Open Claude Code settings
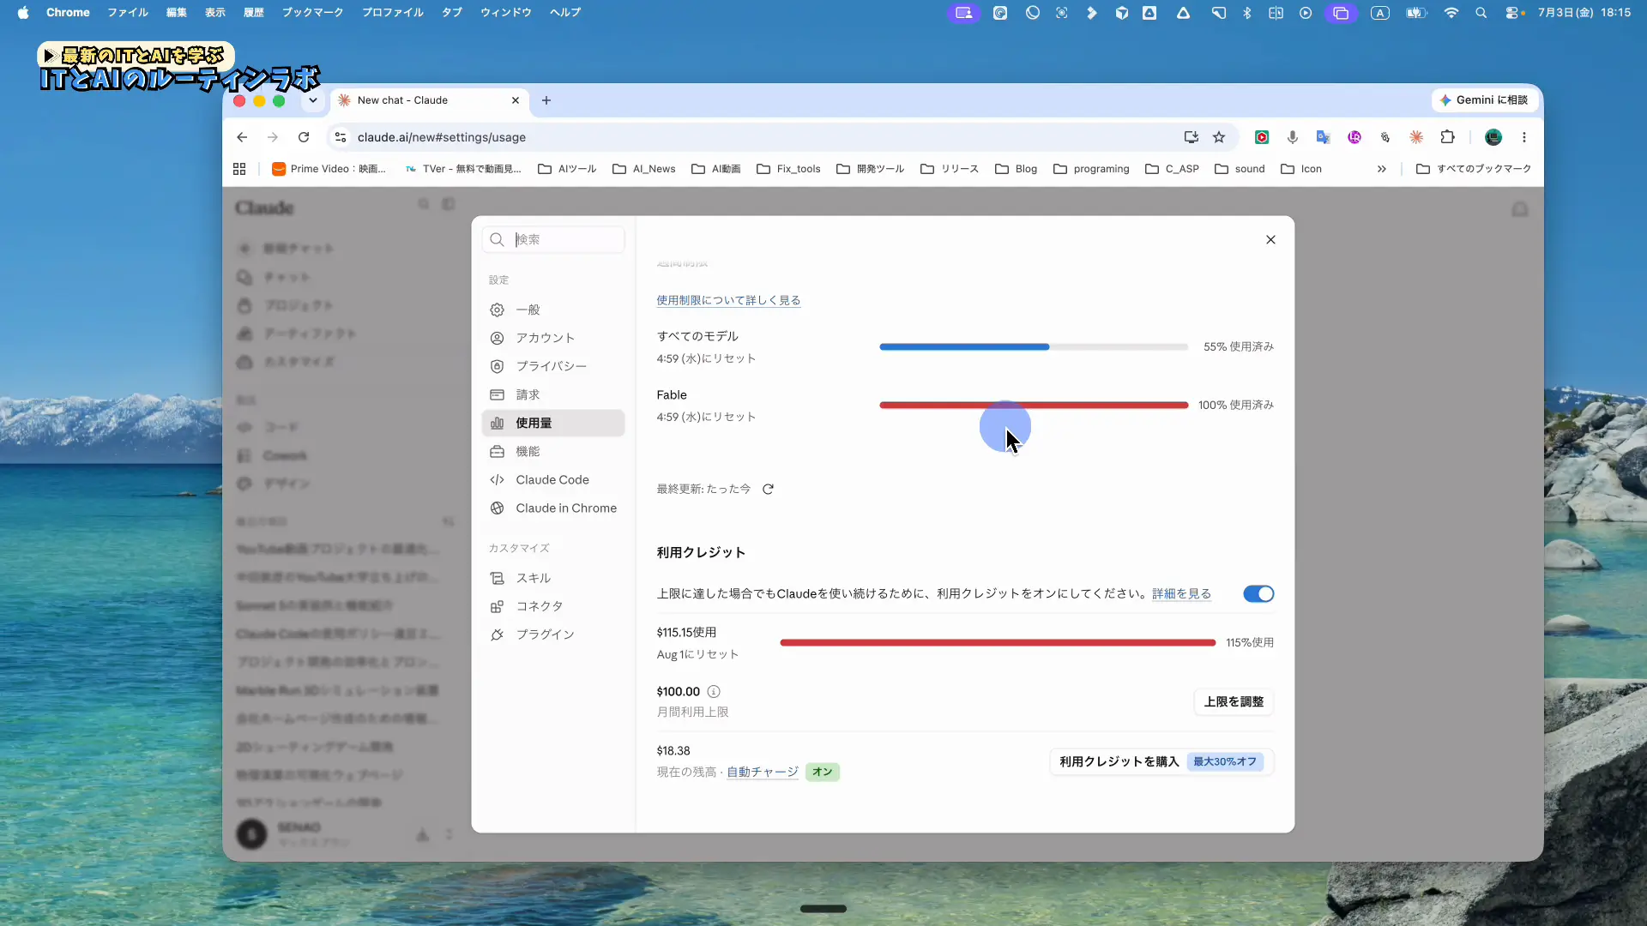 [x=553, y=479]
